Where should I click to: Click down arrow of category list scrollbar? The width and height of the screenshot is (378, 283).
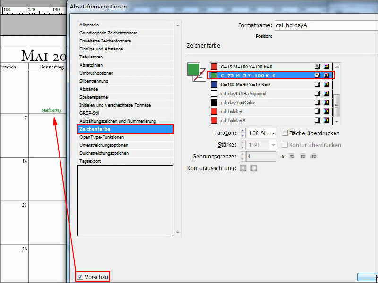click(x=178, y=233)
